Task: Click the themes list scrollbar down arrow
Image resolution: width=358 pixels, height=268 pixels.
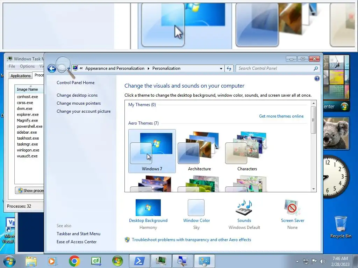Action: pyautogui.click(x=314, y=189)
